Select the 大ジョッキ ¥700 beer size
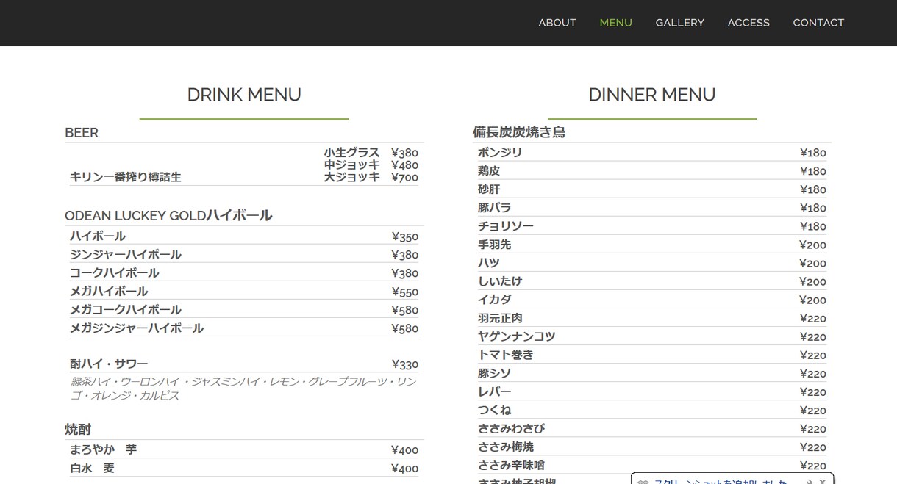Viewport: 897px width, 484px height. click(x=371, y=177)
